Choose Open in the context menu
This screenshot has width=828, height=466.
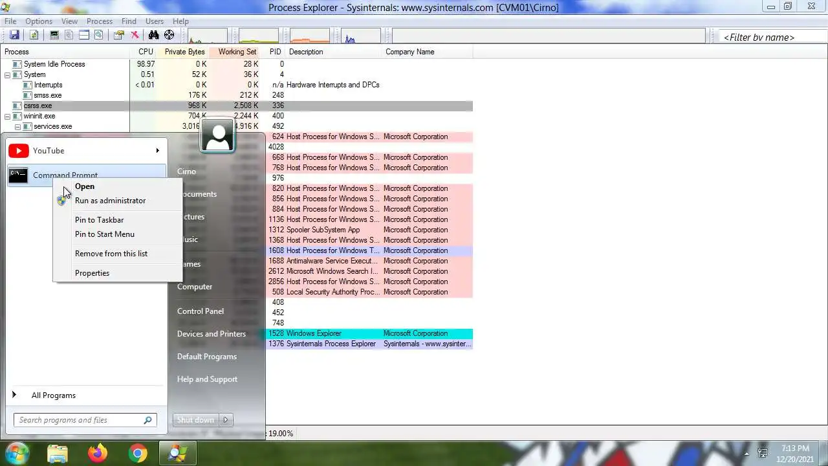coord(118,186)
